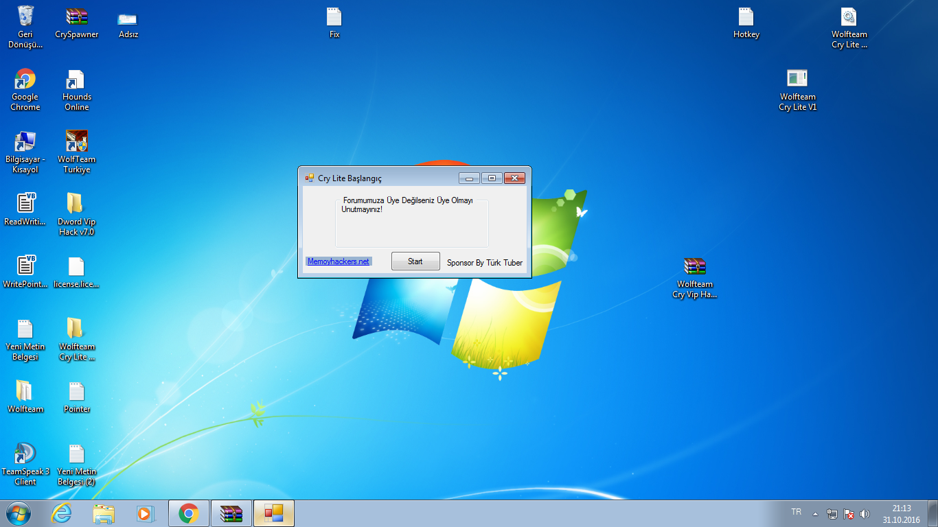Viewport: 938px width, 527px height.
Task: Select the Wolfteam Cry Lite V1 icon
Action: 797,90
